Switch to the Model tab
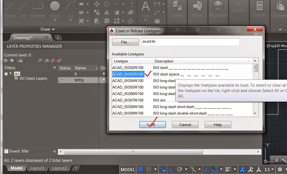Image resolution: width=287 pixels, height=174 pixels. click(17, 168)
